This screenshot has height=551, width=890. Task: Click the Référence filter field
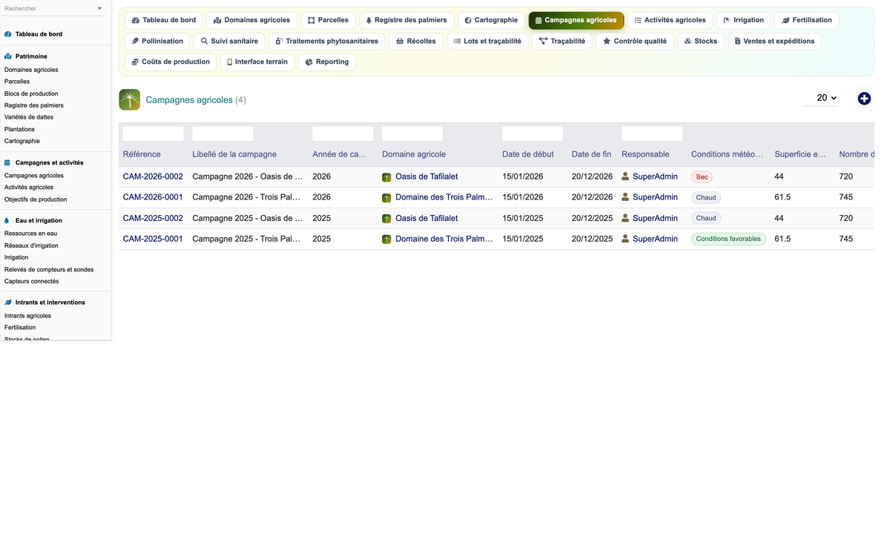point(153,133)
